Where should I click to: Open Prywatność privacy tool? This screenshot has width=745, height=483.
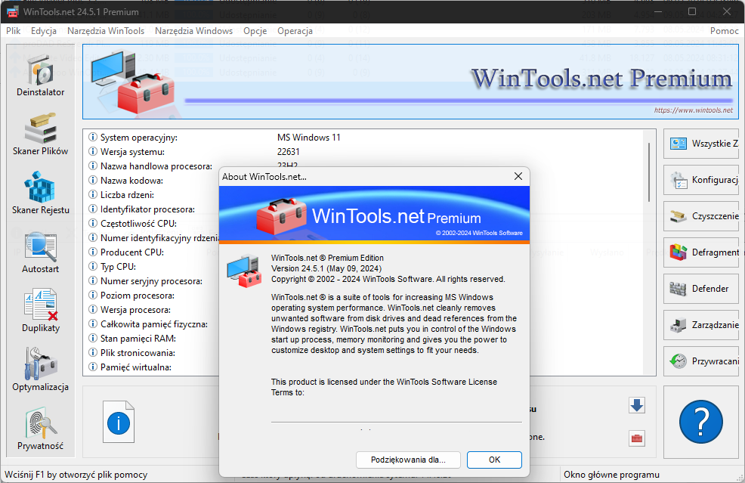point(40,429)
